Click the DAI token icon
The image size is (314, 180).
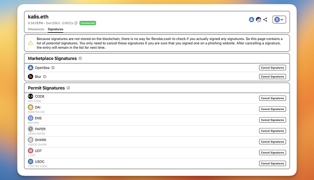click(31, 107)
